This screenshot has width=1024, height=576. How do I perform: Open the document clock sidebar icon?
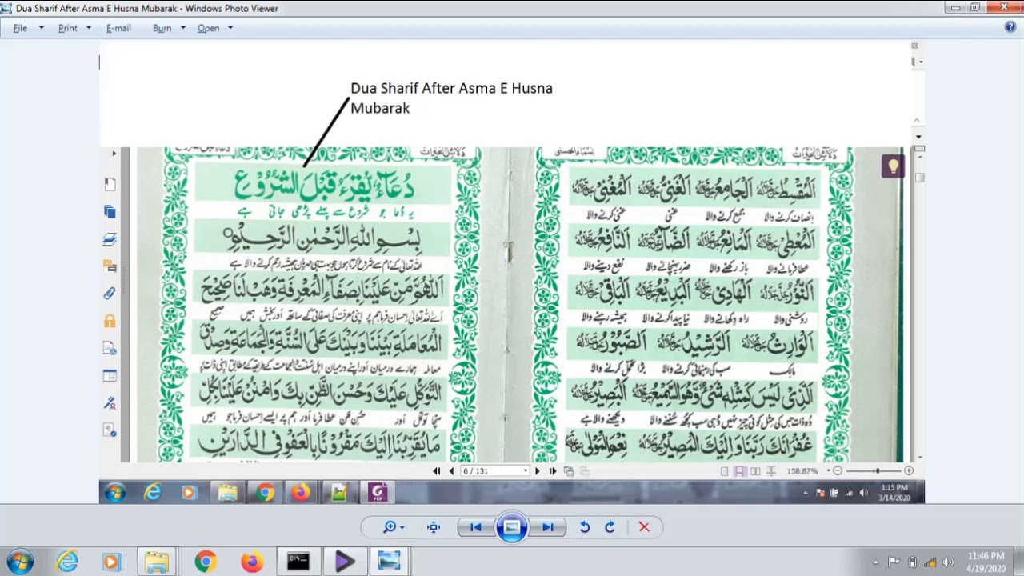(110, 348)
